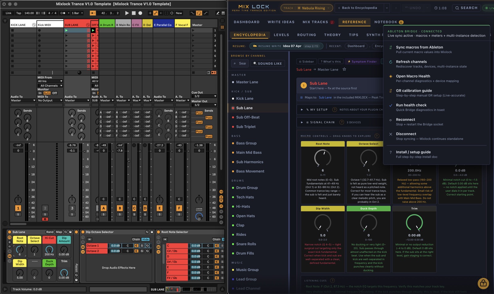The image size is (494, 294).
Task: Expand the SIGNAL CHAIN section
Action: [x=302, y=122]
